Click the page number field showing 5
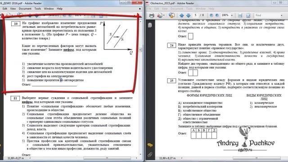Viewport: 288px width, 162px height. coord(195,15)
